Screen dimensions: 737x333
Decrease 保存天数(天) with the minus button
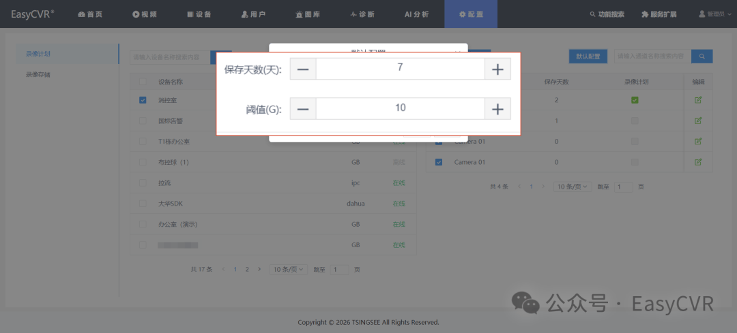pos(303,69)
